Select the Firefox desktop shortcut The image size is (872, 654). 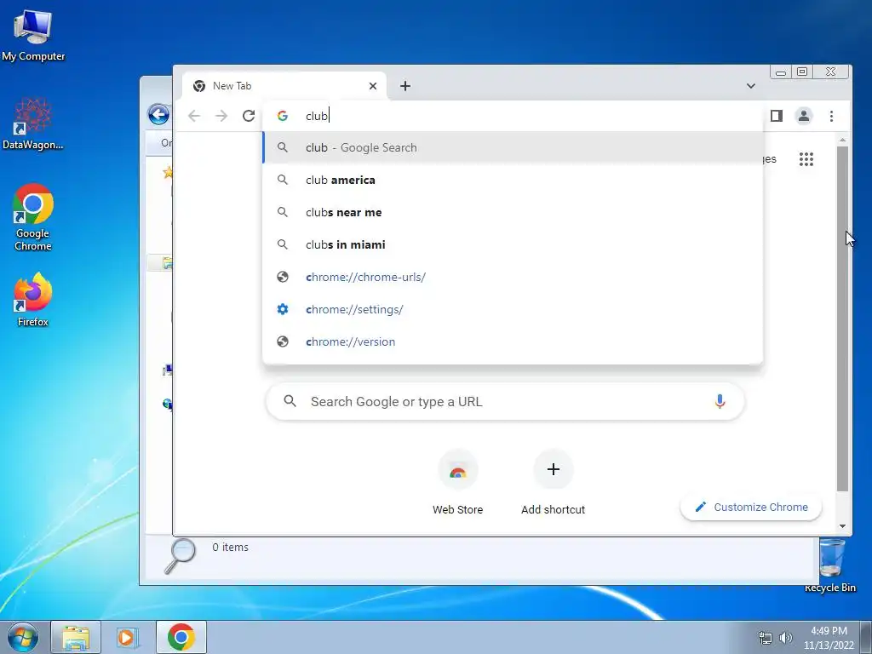pyautogui.click(x=33, y=299)
